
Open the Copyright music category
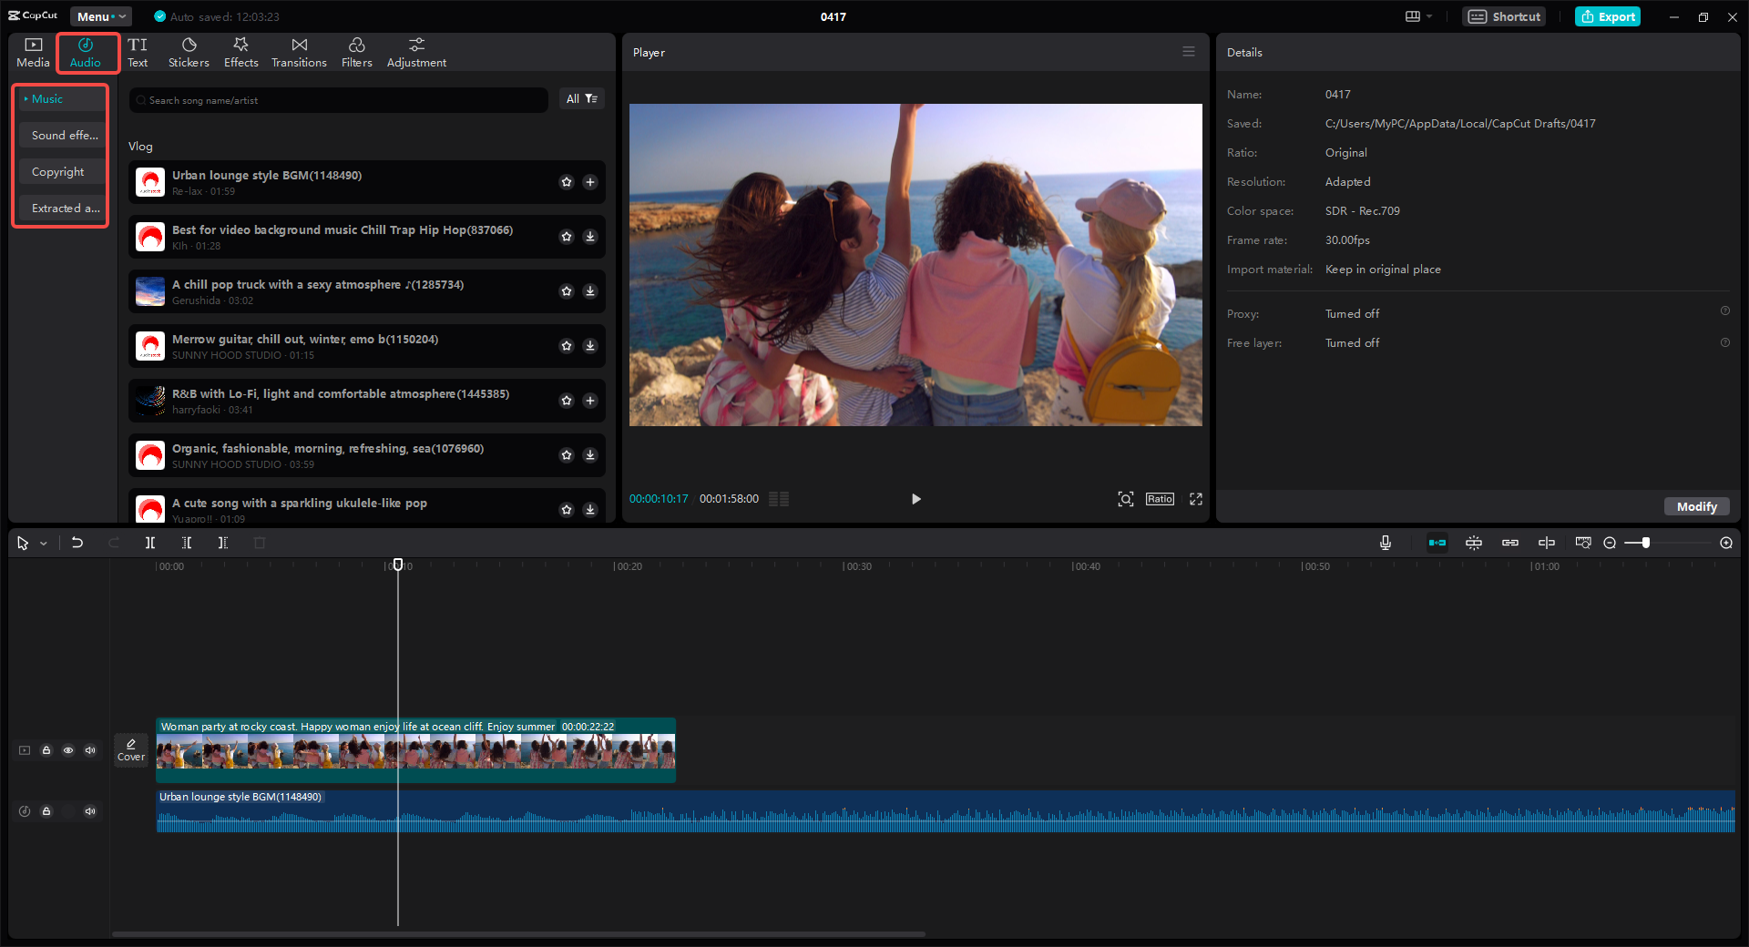58,171
